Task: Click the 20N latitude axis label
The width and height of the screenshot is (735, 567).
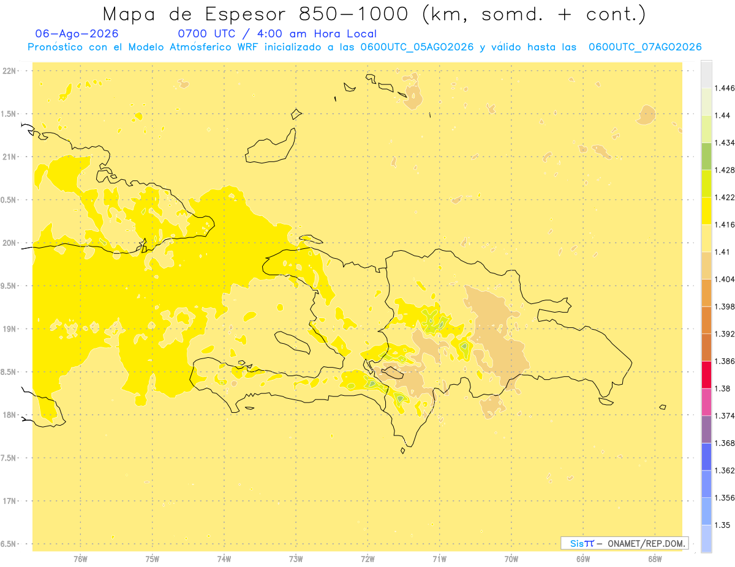Action: [10, 243]
